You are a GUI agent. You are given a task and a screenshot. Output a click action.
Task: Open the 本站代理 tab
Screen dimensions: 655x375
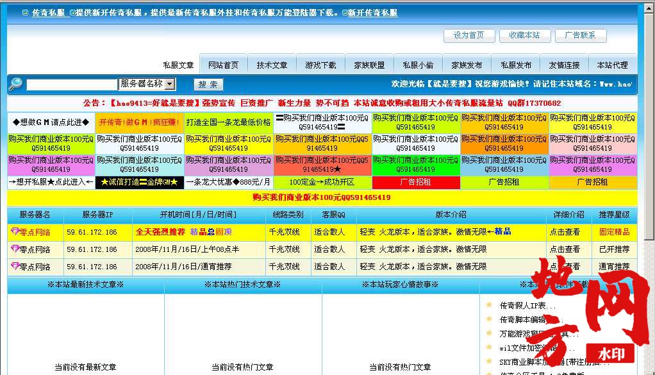point(613,65)
